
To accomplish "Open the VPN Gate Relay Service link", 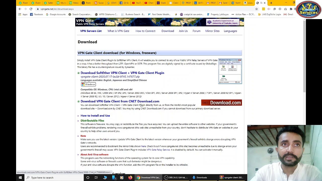I will (x=158, y=150).
